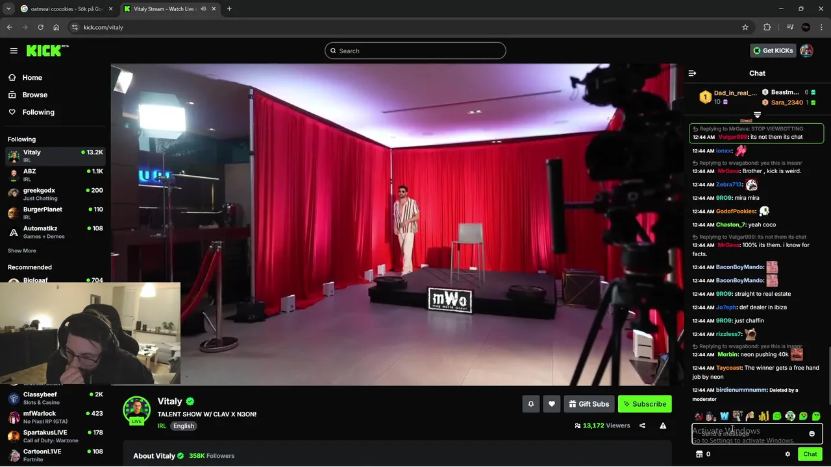Open greekgodx channel in Following

point(55,194)
